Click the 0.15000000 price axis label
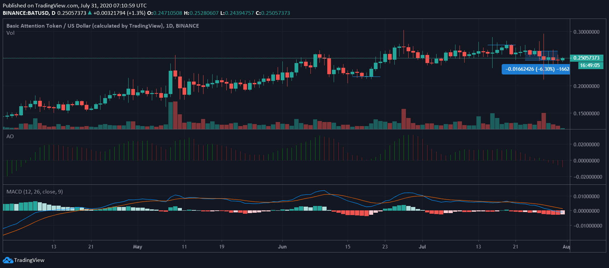The height and width of the screenshot is (268, 609). point(586,114)
